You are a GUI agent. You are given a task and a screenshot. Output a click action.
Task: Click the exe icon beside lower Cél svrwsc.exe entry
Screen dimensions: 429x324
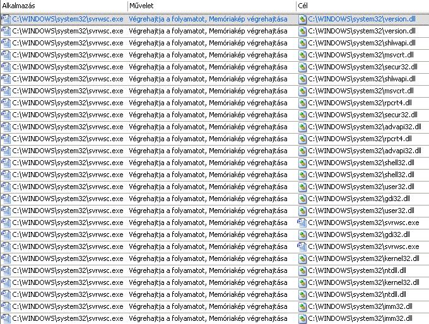(x=302, y=246)
